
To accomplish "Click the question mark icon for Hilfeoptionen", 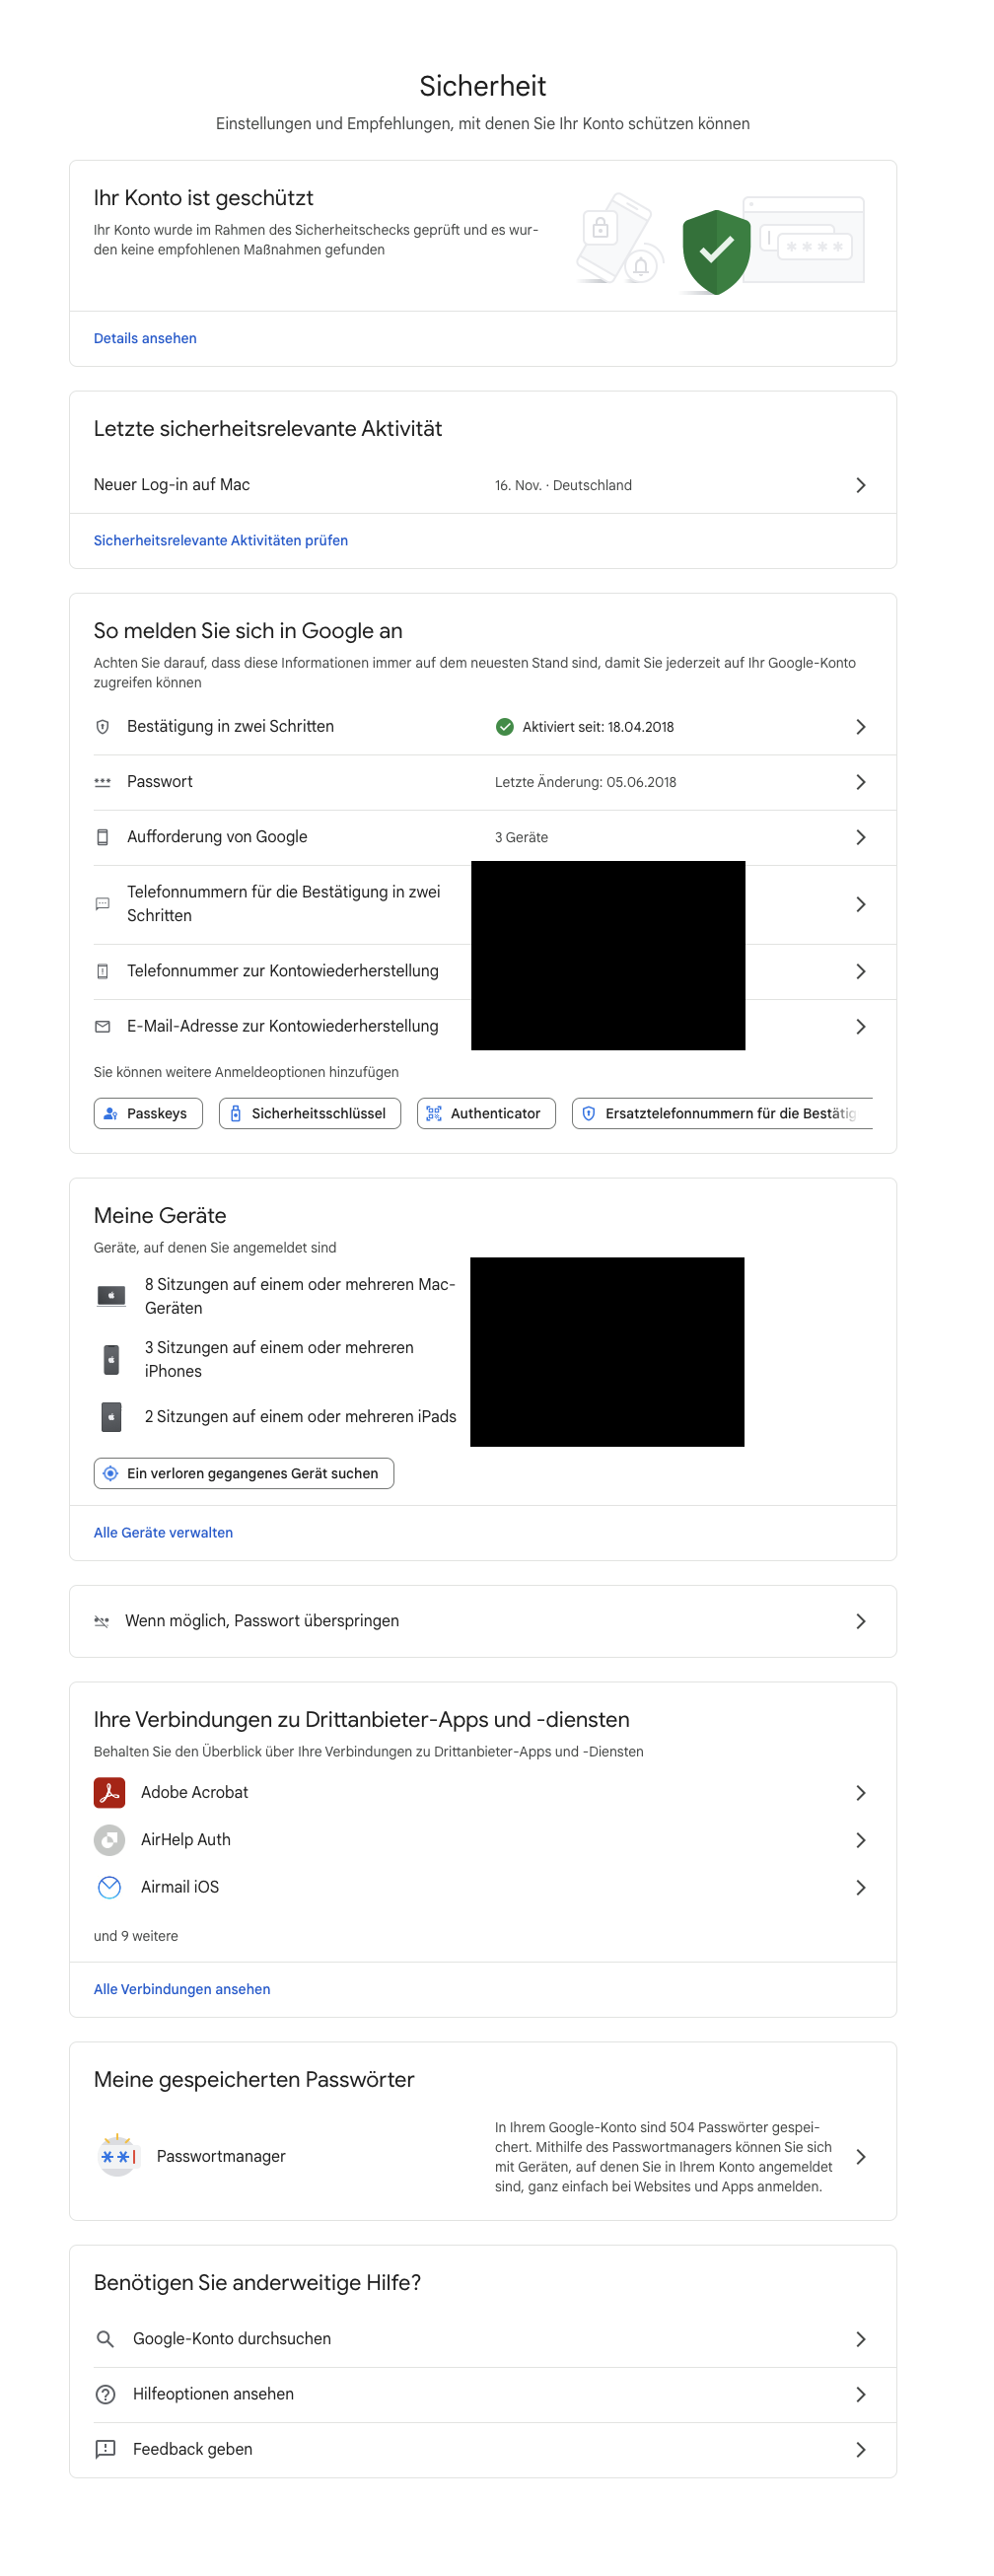I will [105, 2393].
